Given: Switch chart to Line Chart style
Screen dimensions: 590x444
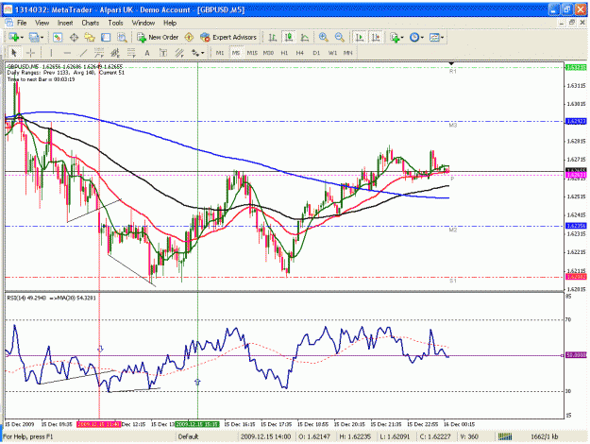Looking at the screenshot, I should (x=305, y=37).
